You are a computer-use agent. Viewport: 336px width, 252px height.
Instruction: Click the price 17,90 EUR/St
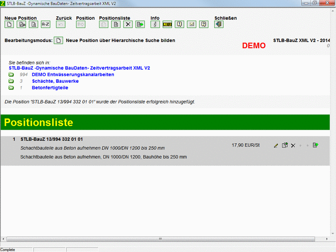tap(246, 145)
